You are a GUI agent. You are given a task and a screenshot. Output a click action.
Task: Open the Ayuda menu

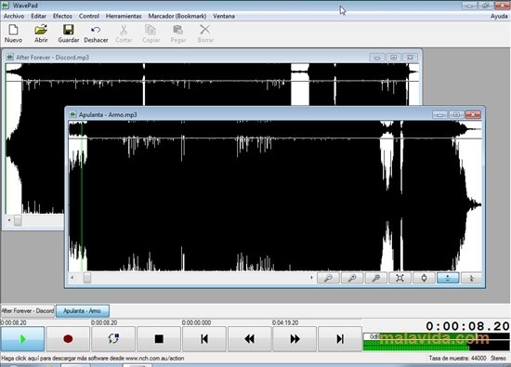499,16
